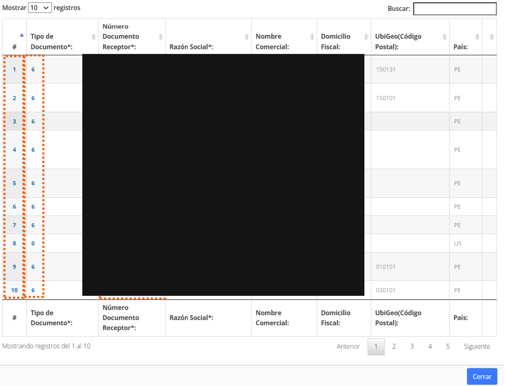
Task: Select row number 1 link
Action: pos(14,69)
